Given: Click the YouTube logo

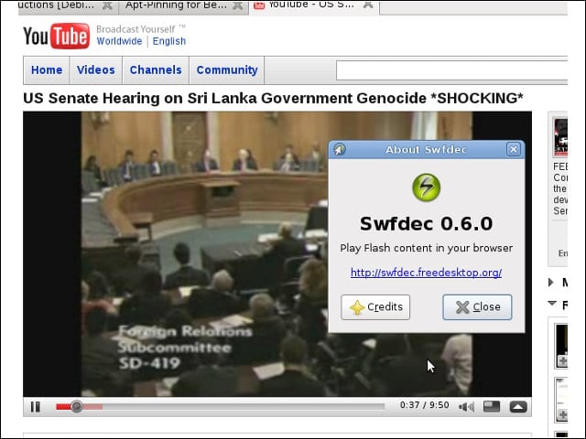Looking at the screenshot, I should [x=57, y=36].
